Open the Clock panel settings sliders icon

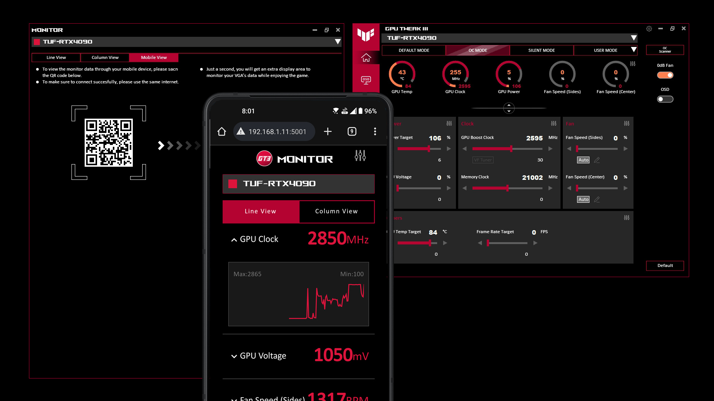[x=553, y=124]
